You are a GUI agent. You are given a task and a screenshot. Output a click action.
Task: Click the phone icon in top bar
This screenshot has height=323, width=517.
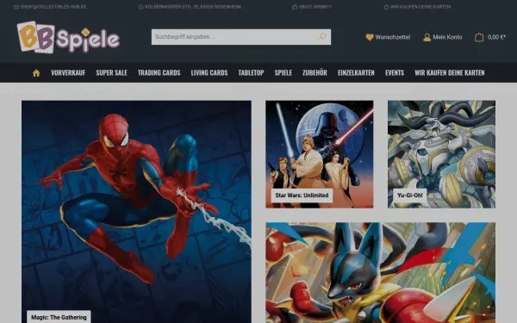point(295,7)
